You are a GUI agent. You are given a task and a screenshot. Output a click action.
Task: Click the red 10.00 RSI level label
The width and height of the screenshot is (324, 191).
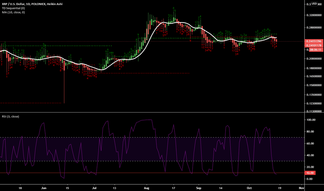310,173
